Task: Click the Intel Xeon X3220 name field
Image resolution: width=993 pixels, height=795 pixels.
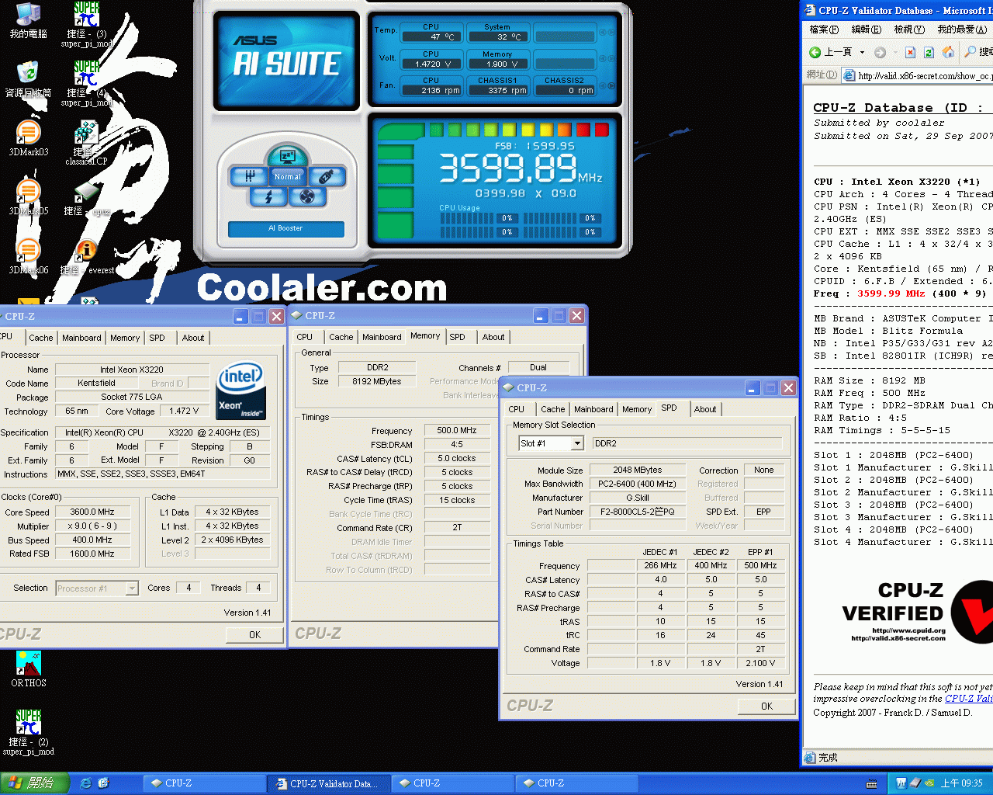Action: coord(132,370)
